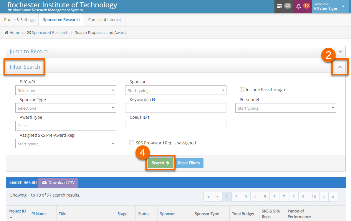
Task: Expand the Jump to Record panel
Action: click(x=340, y=52)
